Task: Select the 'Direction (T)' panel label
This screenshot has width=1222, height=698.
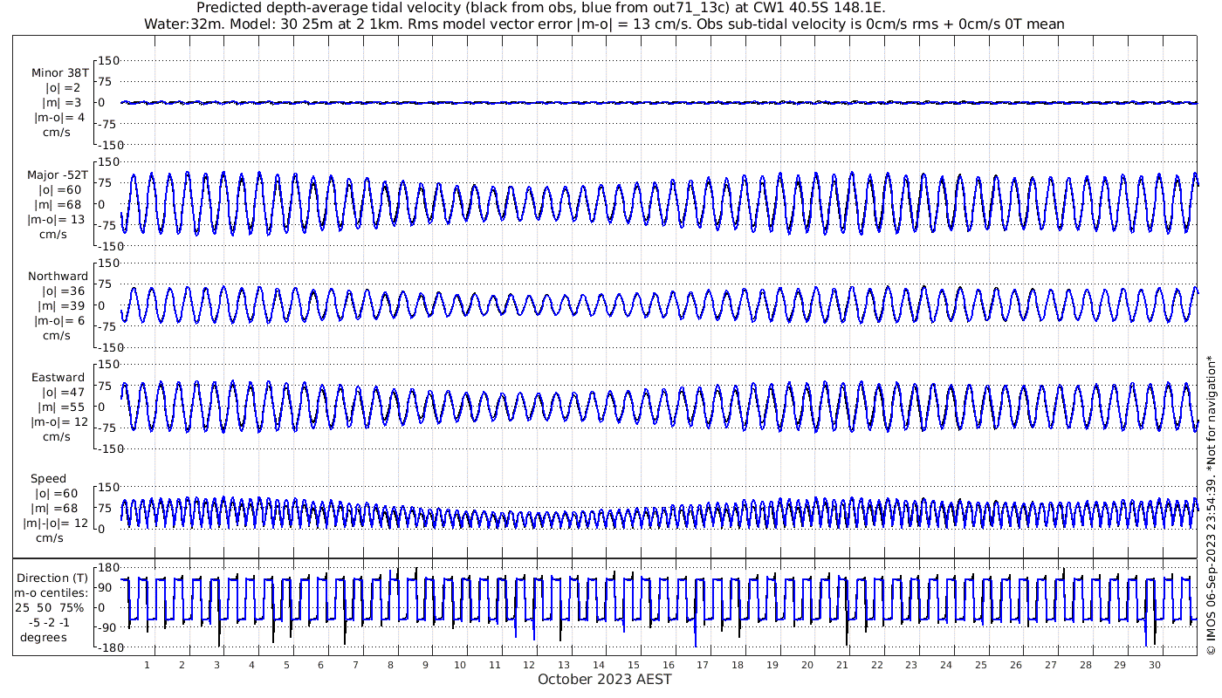Action: [x=54, y=578]
